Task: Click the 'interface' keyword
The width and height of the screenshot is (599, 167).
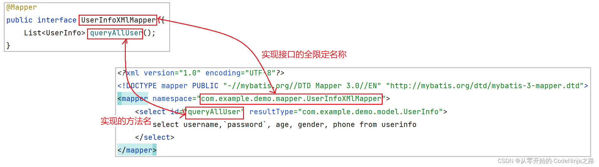Action: point(57,20)
